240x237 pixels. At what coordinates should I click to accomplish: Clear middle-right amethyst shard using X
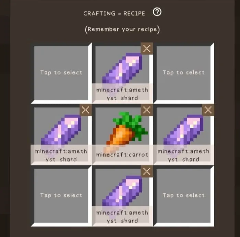point(208,110)
